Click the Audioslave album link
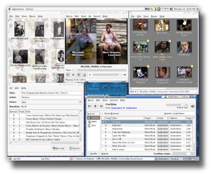The width and height of the screenshot is (216, 175). (x=117, y=108)
